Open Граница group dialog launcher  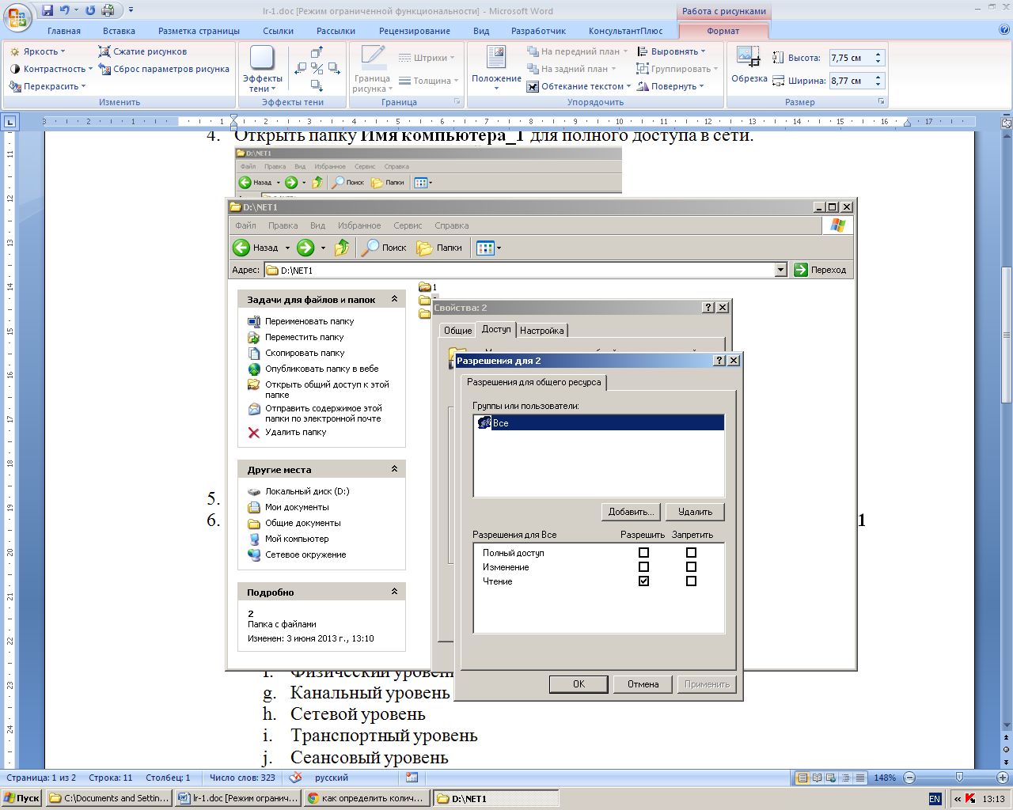click(x=457, y=102)
